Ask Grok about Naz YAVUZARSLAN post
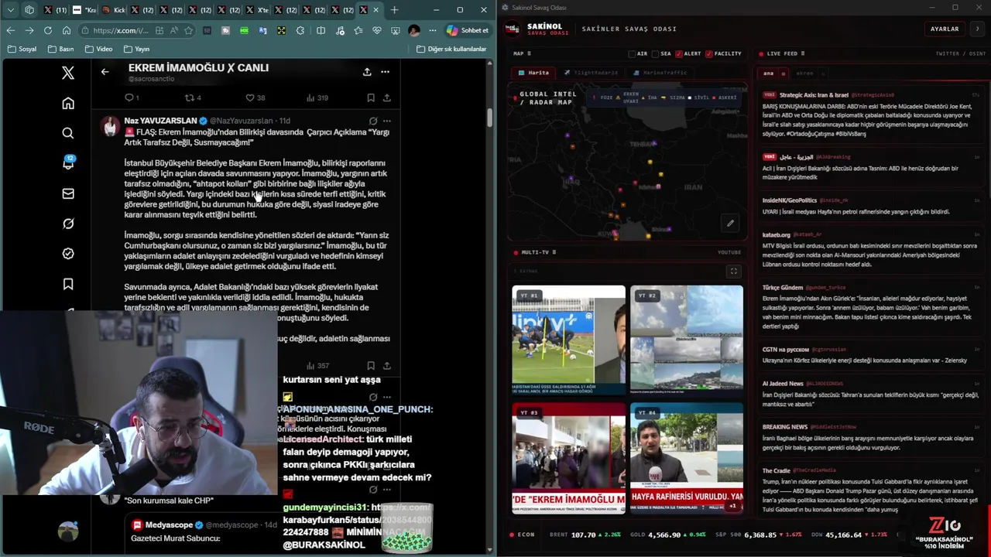Screen dimensions: 991x557 pos(373,121)
